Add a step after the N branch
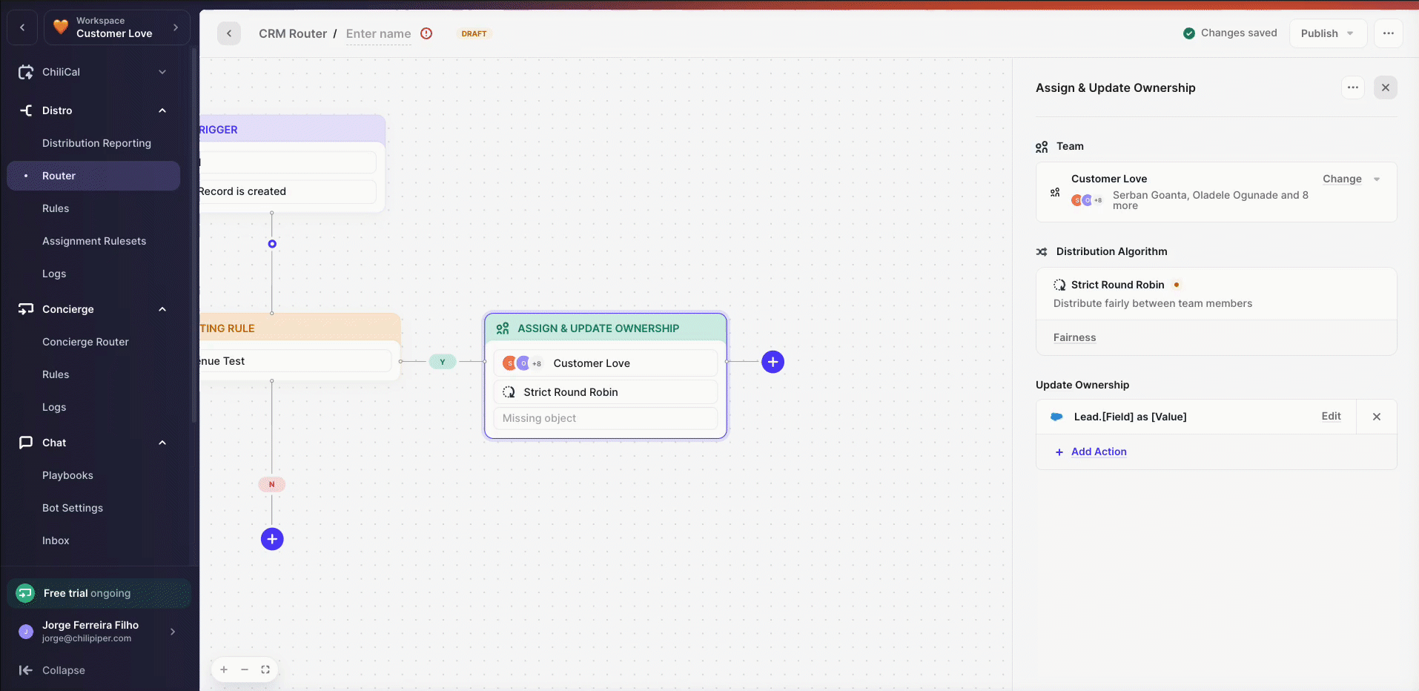 coord(272,539)
